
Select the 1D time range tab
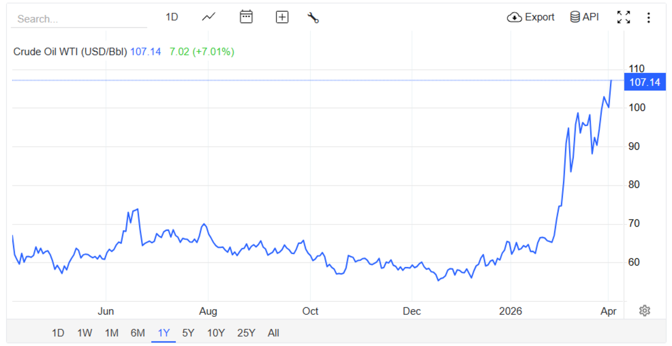click(58, 333)
